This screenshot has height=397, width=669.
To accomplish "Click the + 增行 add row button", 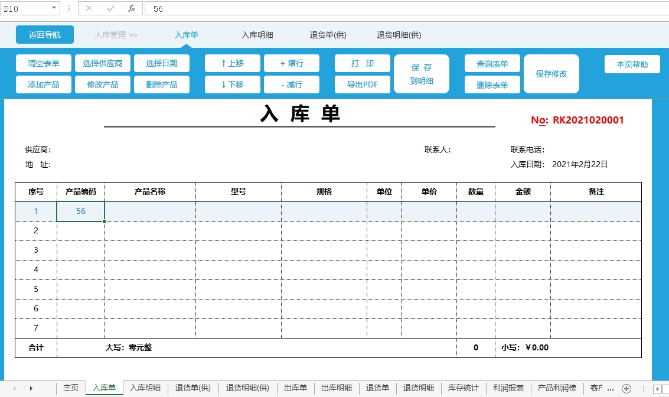I will [x=292, y=63].
